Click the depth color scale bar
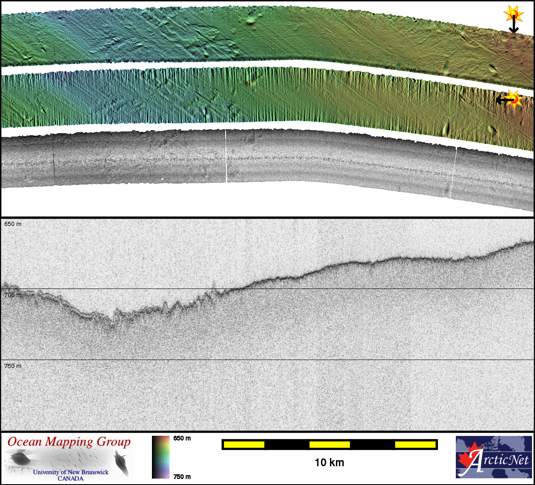The image size is (535, 485). (160, 457)
